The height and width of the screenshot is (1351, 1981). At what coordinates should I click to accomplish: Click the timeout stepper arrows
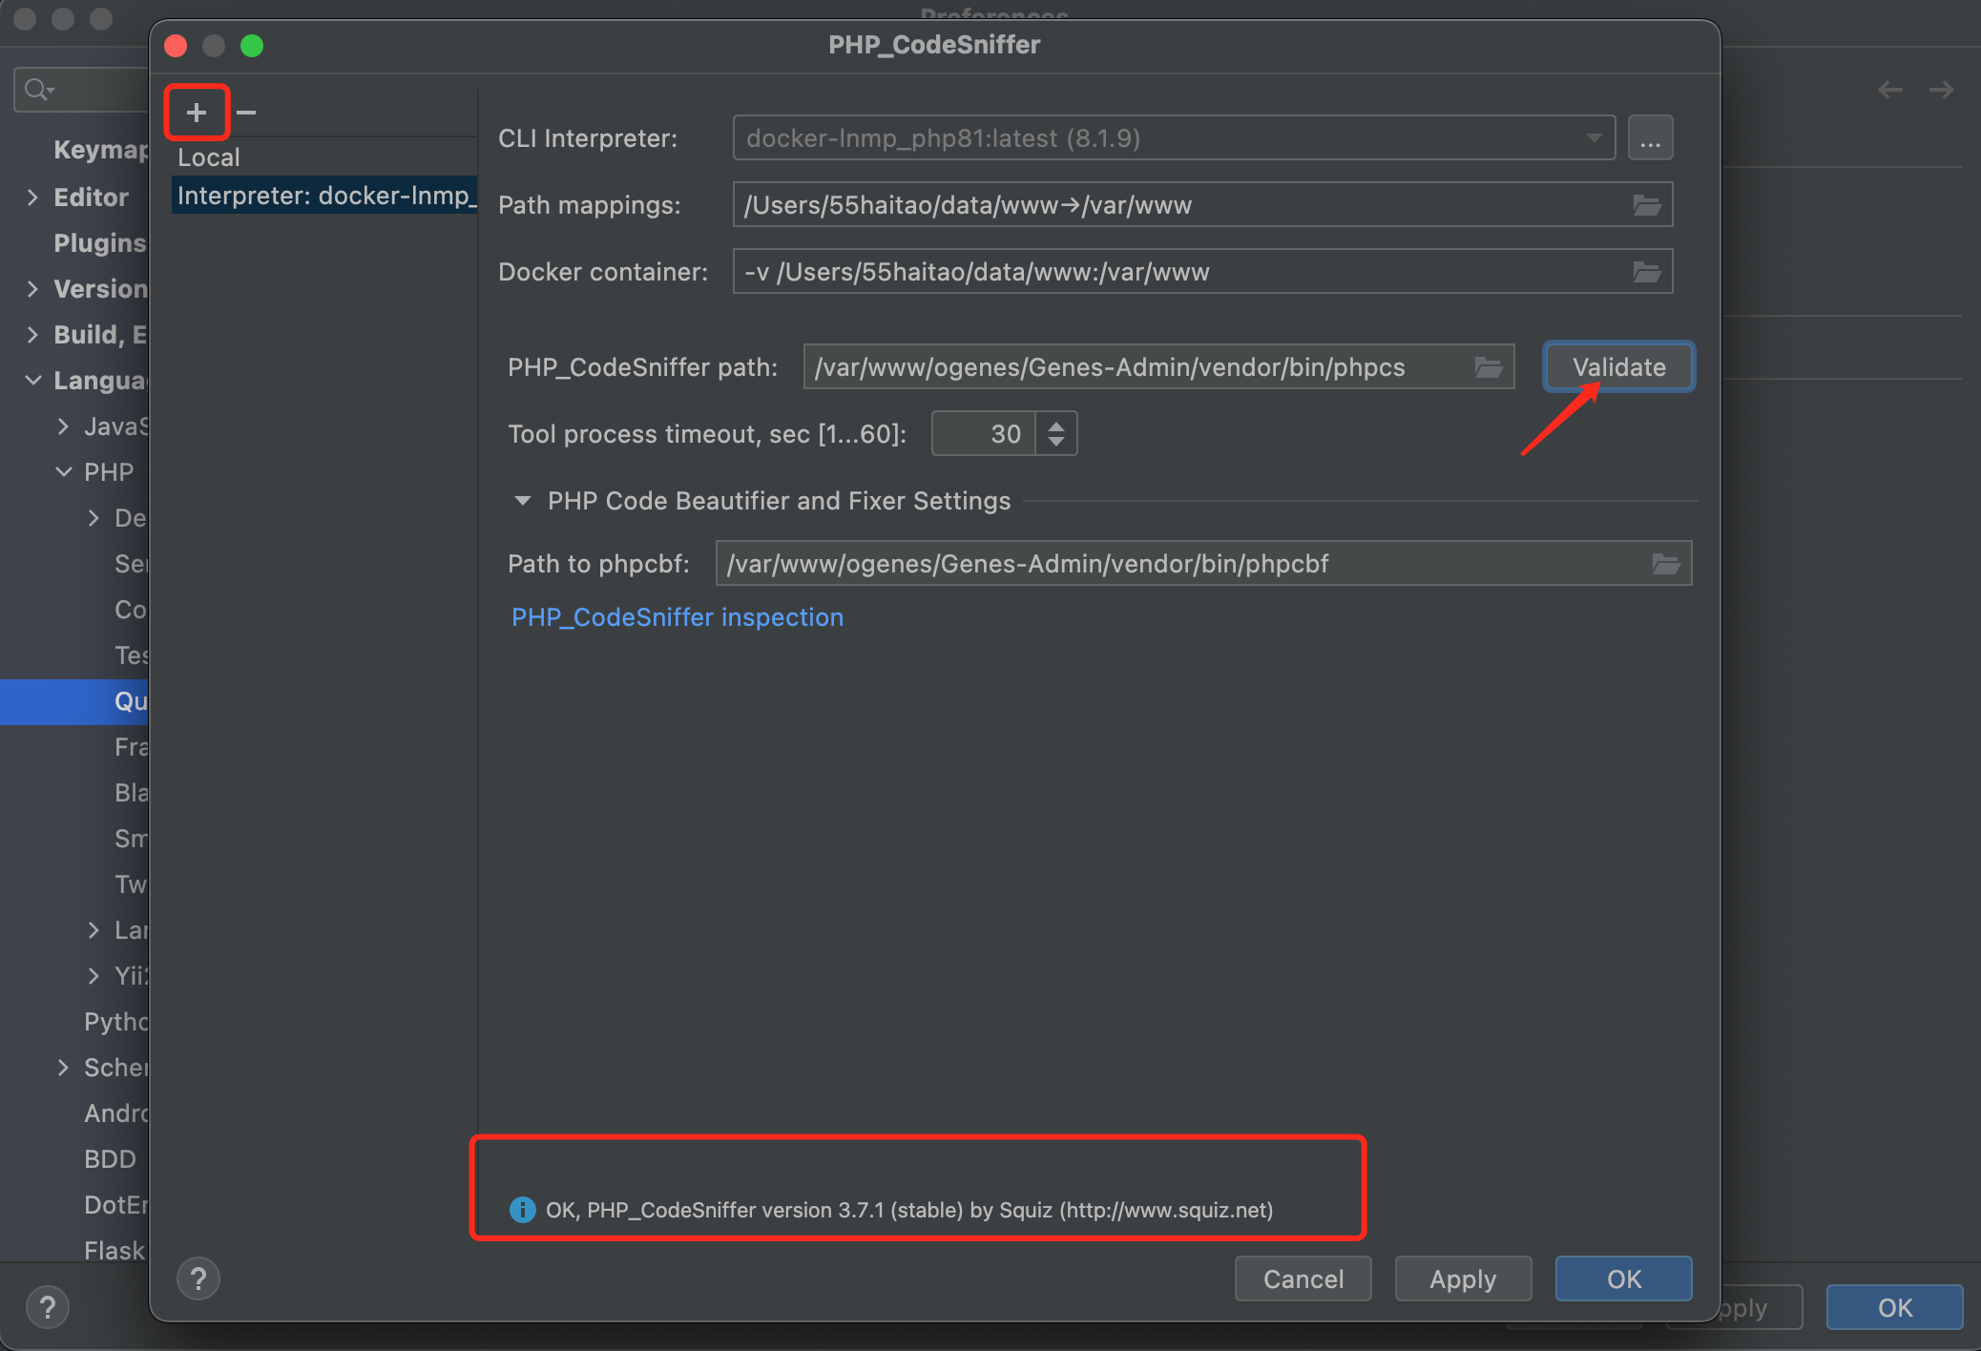(1055, 434)
